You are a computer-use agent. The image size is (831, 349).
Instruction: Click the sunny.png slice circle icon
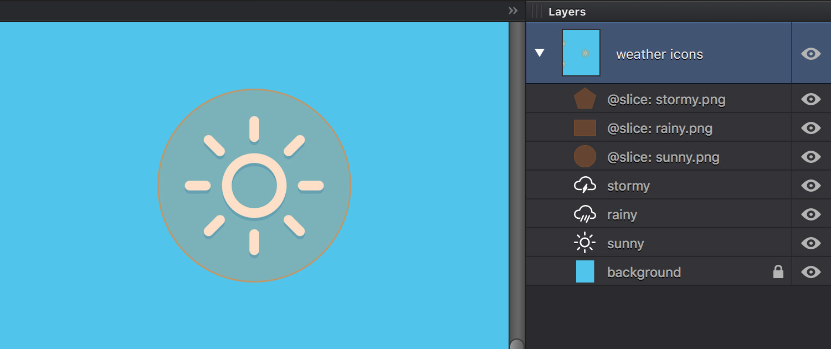click(585, 157)
